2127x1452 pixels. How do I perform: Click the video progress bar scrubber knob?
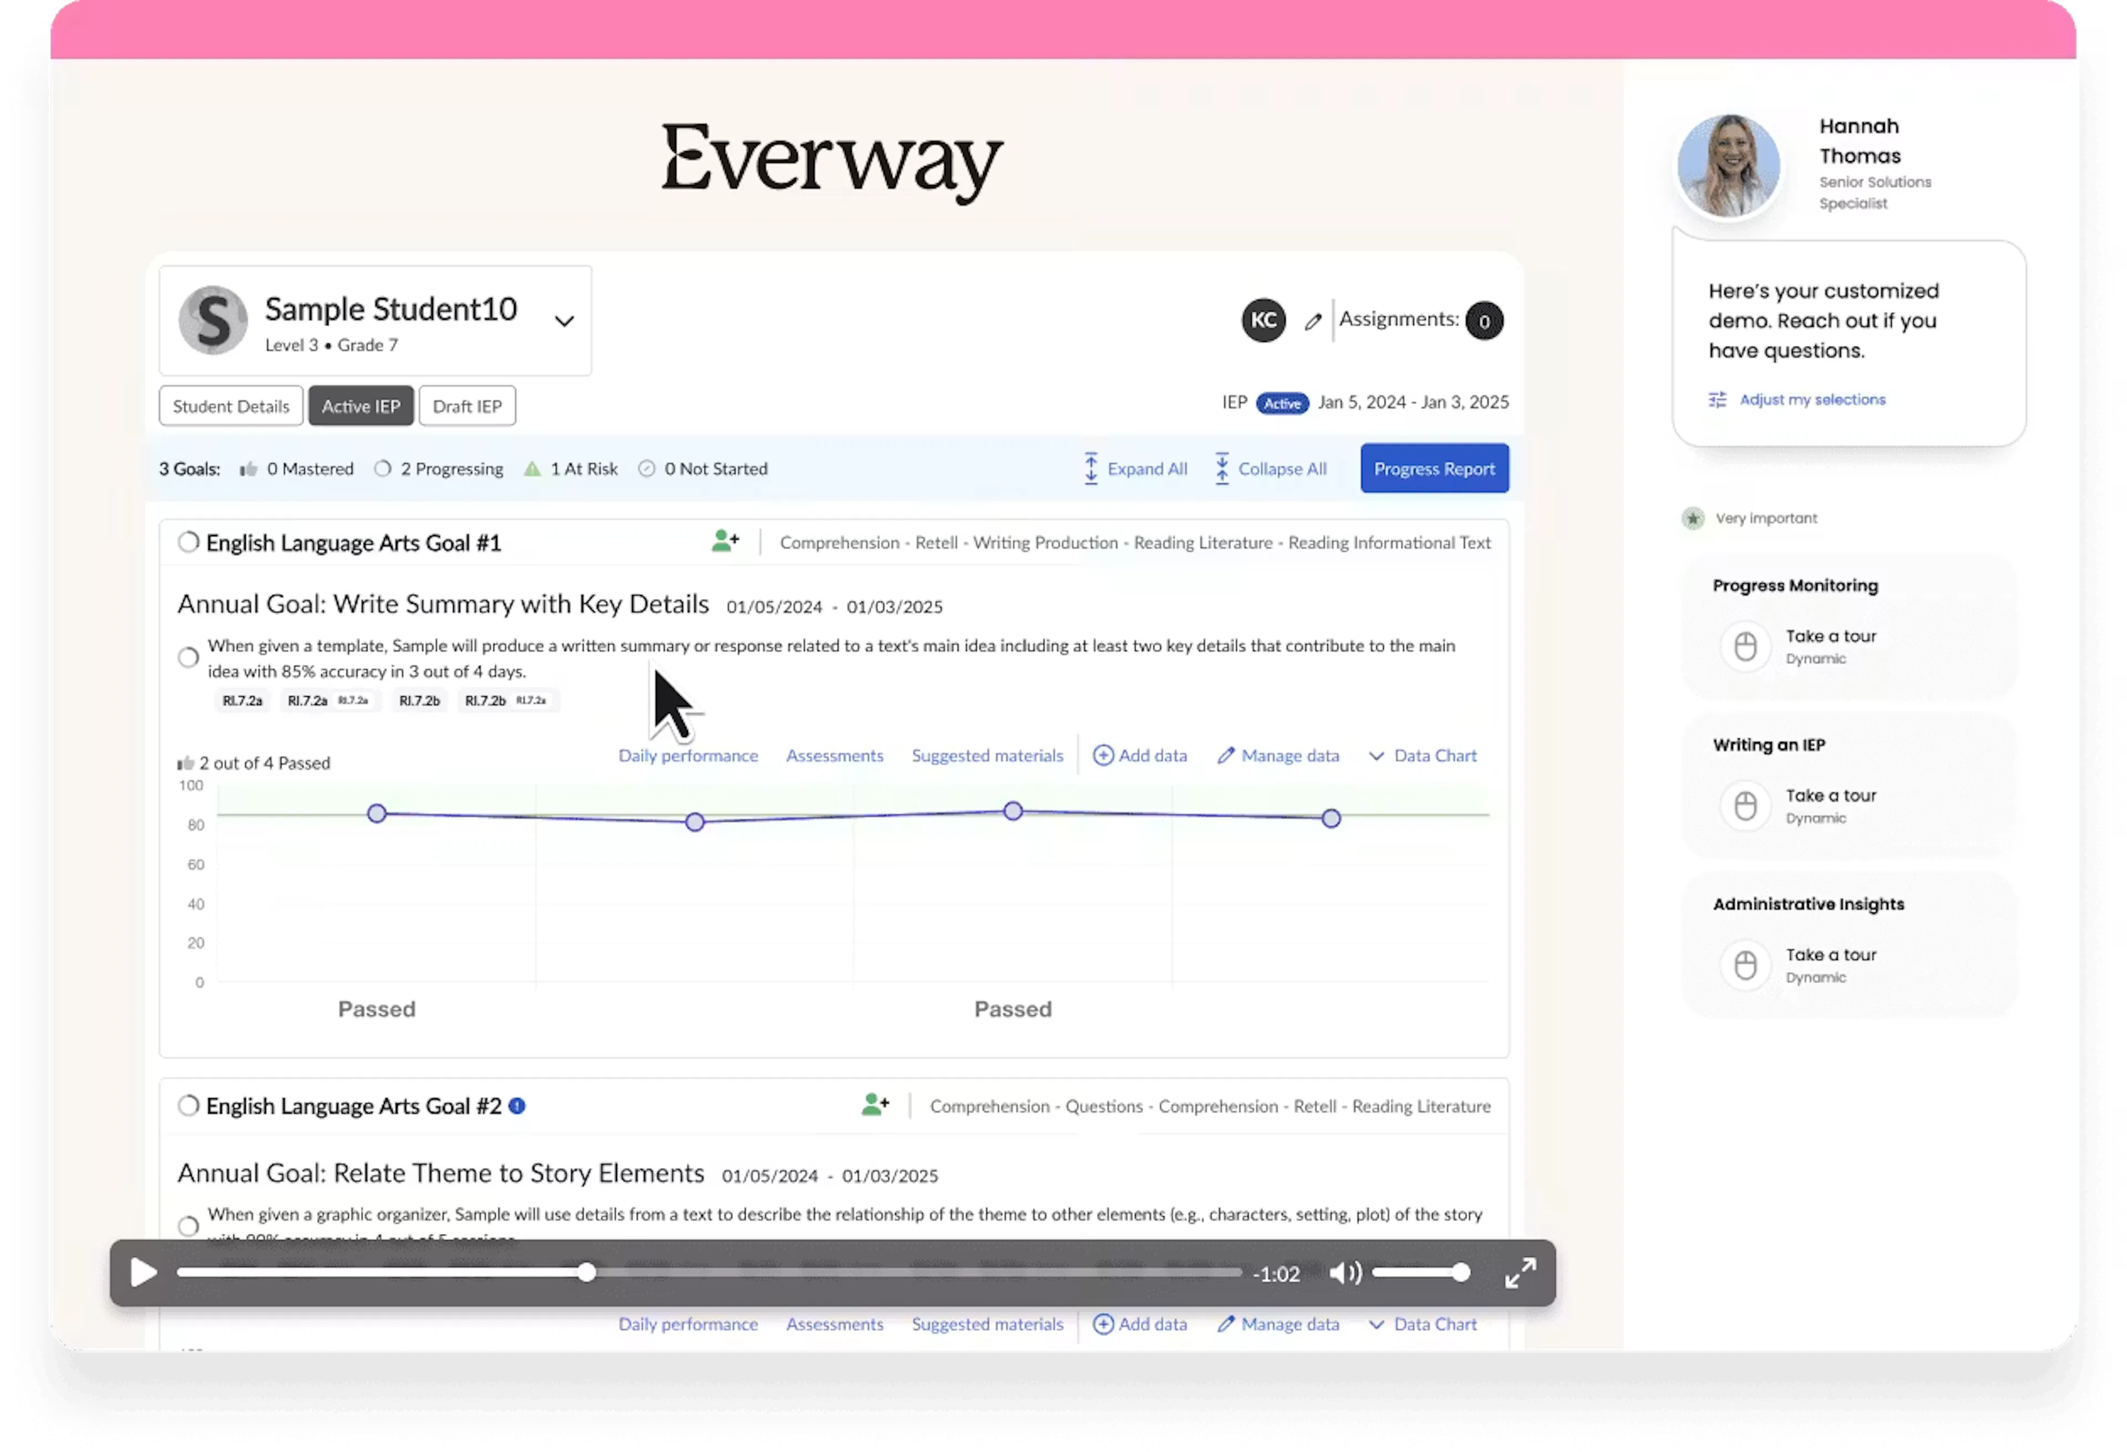587,1273
